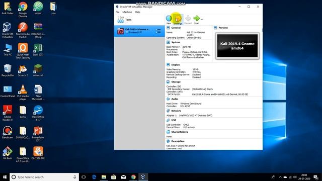Click the VirtualBox taskbar button

tap(143, 177)
